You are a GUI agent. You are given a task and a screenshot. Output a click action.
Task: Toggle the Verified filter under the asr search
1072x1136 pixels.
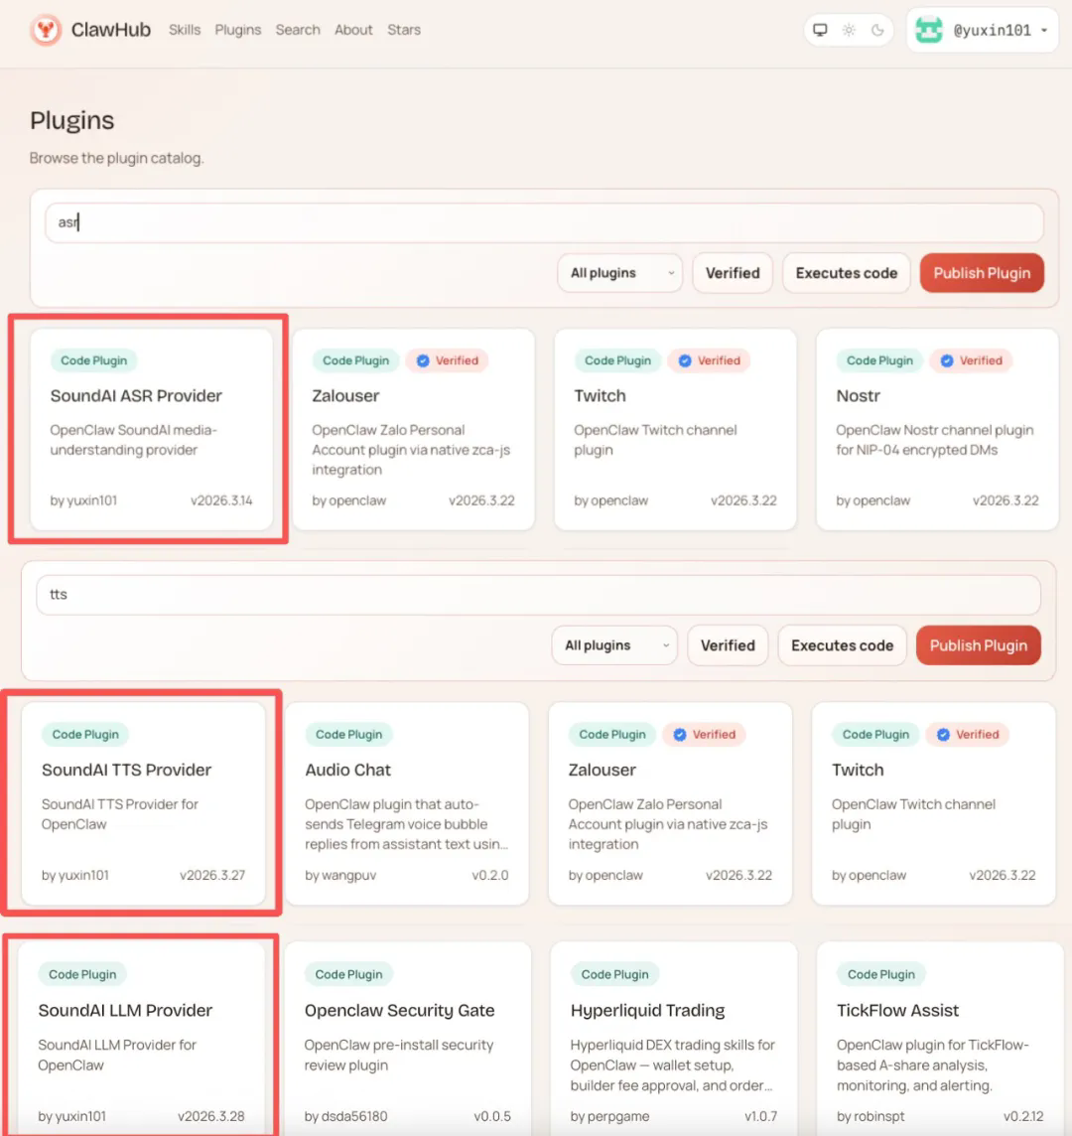[x=733, y=273]
